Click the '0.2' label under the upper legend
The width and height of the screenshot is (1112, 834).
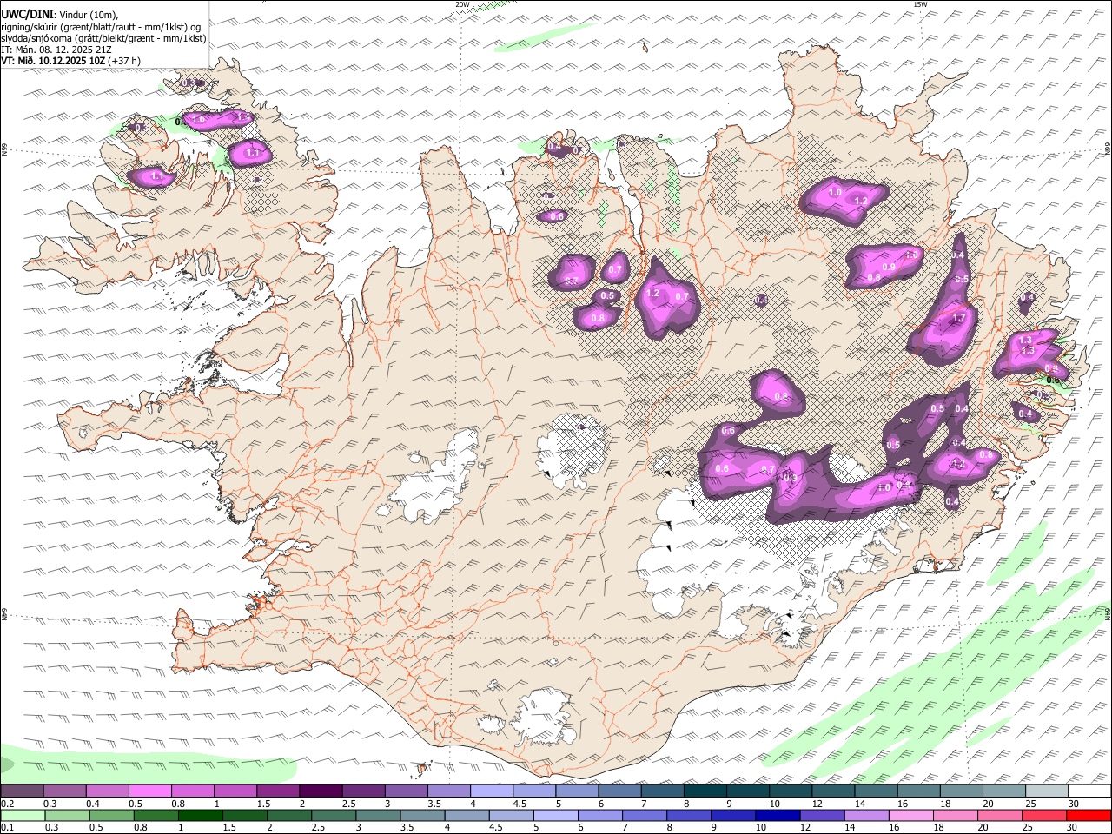coord(6,804)
